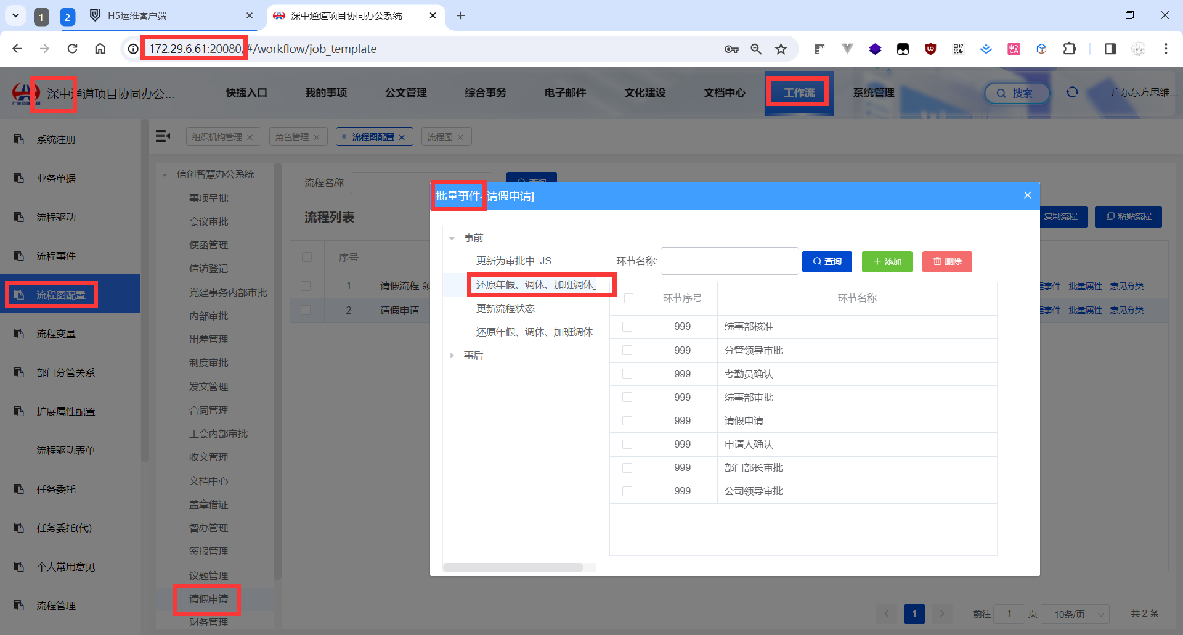Image resolution: width=1183 pixels, height=635 pixels.
Task: Check the box for 请假申请 row in dialog
Action: pos(627,420)
